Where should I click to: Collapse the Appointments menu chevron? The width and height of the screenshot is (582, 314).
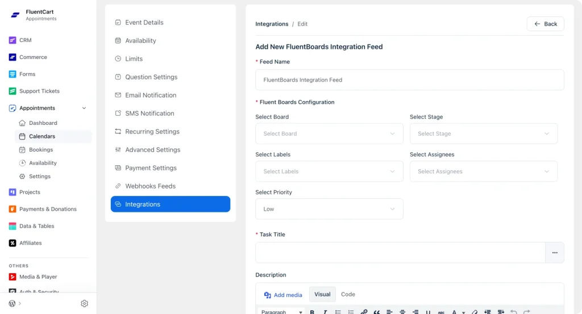click(x=84, y=108)
